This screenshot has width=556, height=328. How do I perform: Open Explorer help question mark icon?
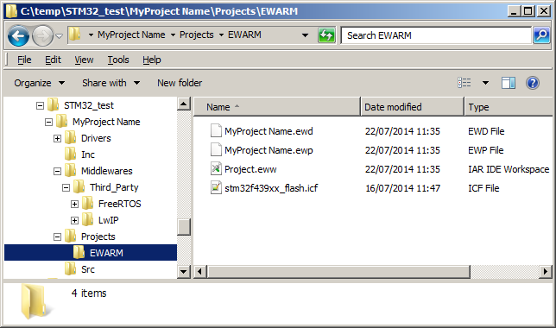tap(532, 83)
